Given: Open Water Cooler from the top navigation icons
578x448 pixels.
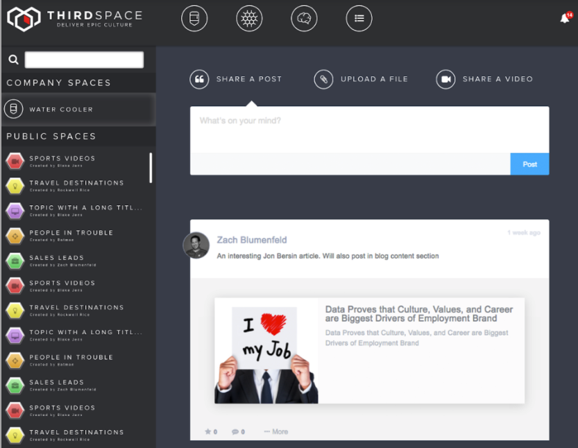Looking at the screenshot, I should [194, 18].
